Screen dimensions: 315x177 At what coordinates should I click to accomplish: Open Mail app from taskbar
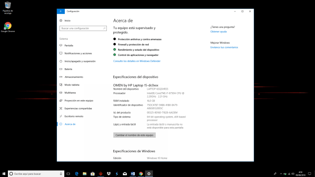pyautogui.click(x=125, y=174)
